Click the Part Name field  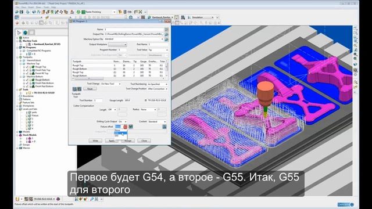tap(158, 45)
